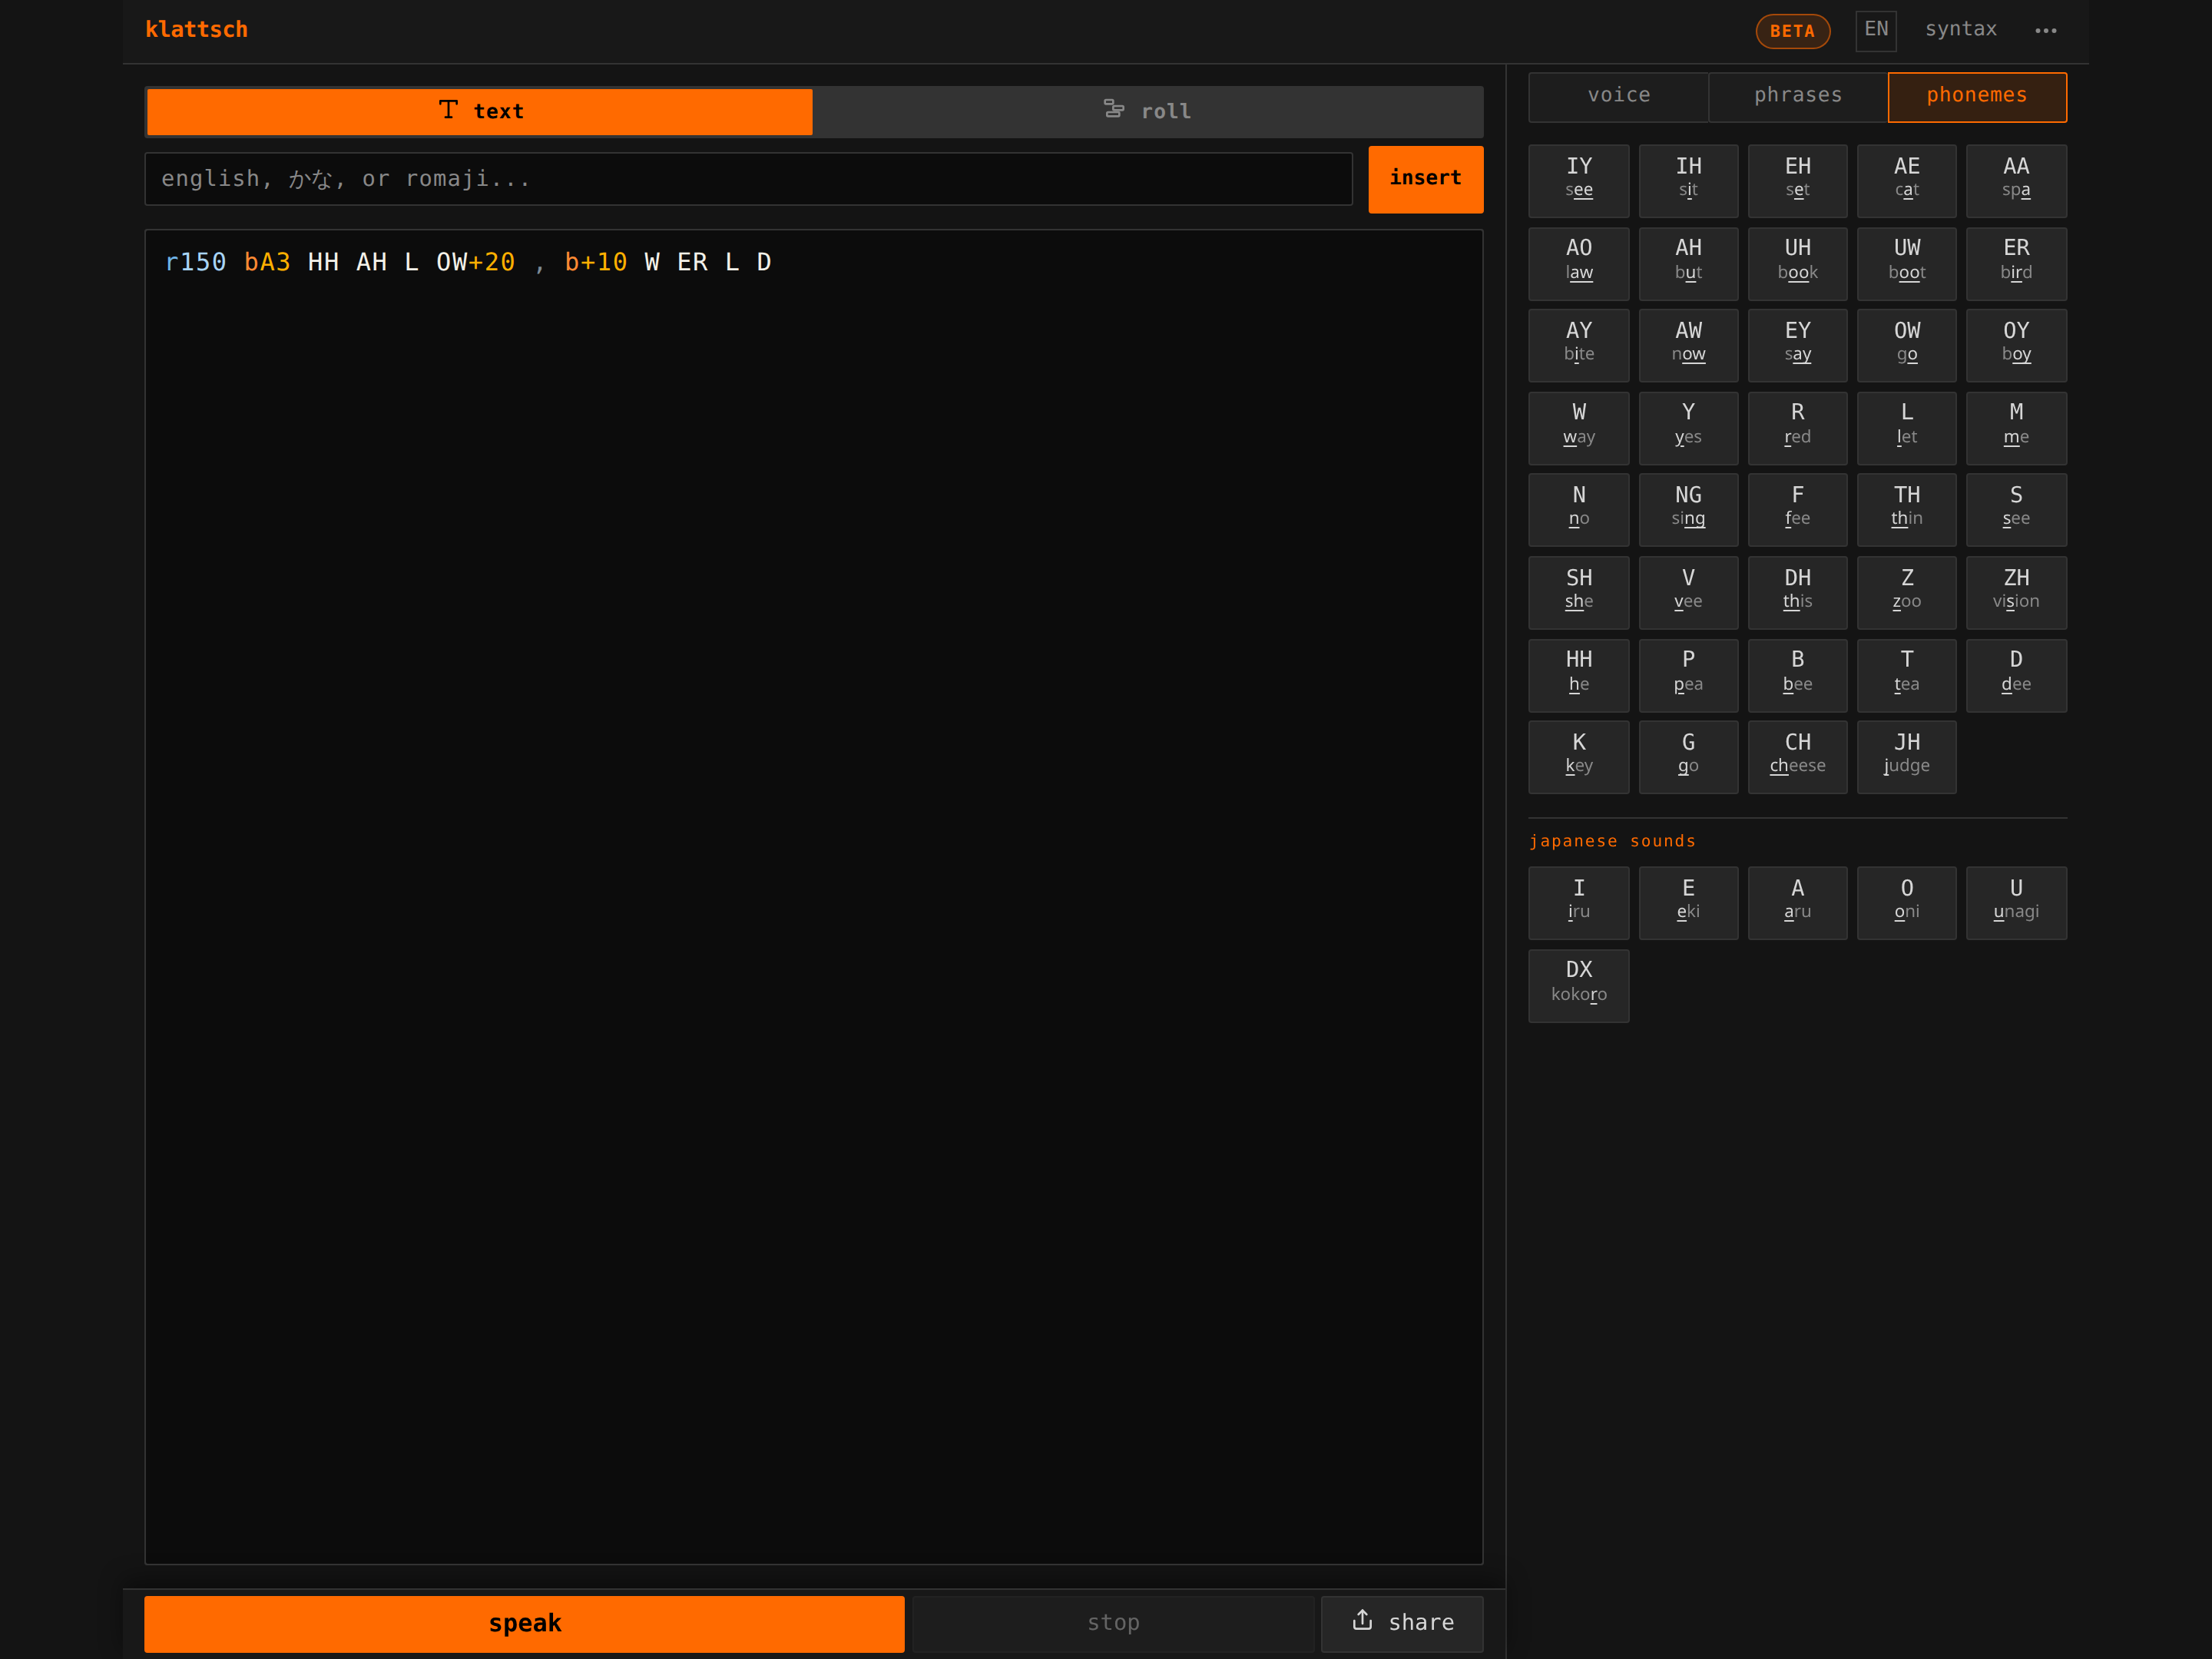Insert the OW (go) phoneme
The image size is (2212, 1659).
(1906, 345)
